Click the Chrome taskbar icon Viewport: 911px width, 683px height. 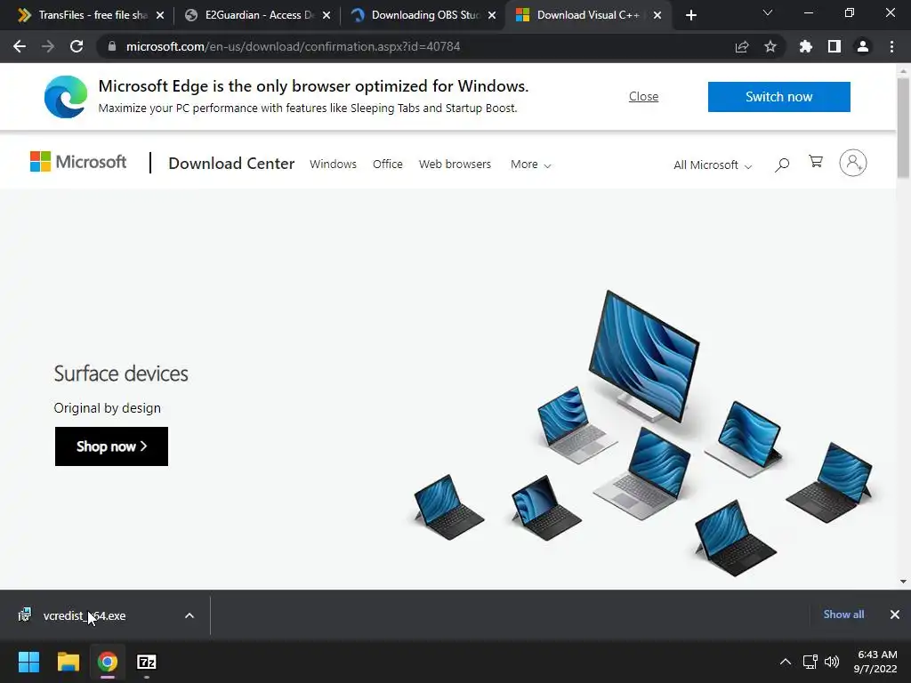pos(108,662)
